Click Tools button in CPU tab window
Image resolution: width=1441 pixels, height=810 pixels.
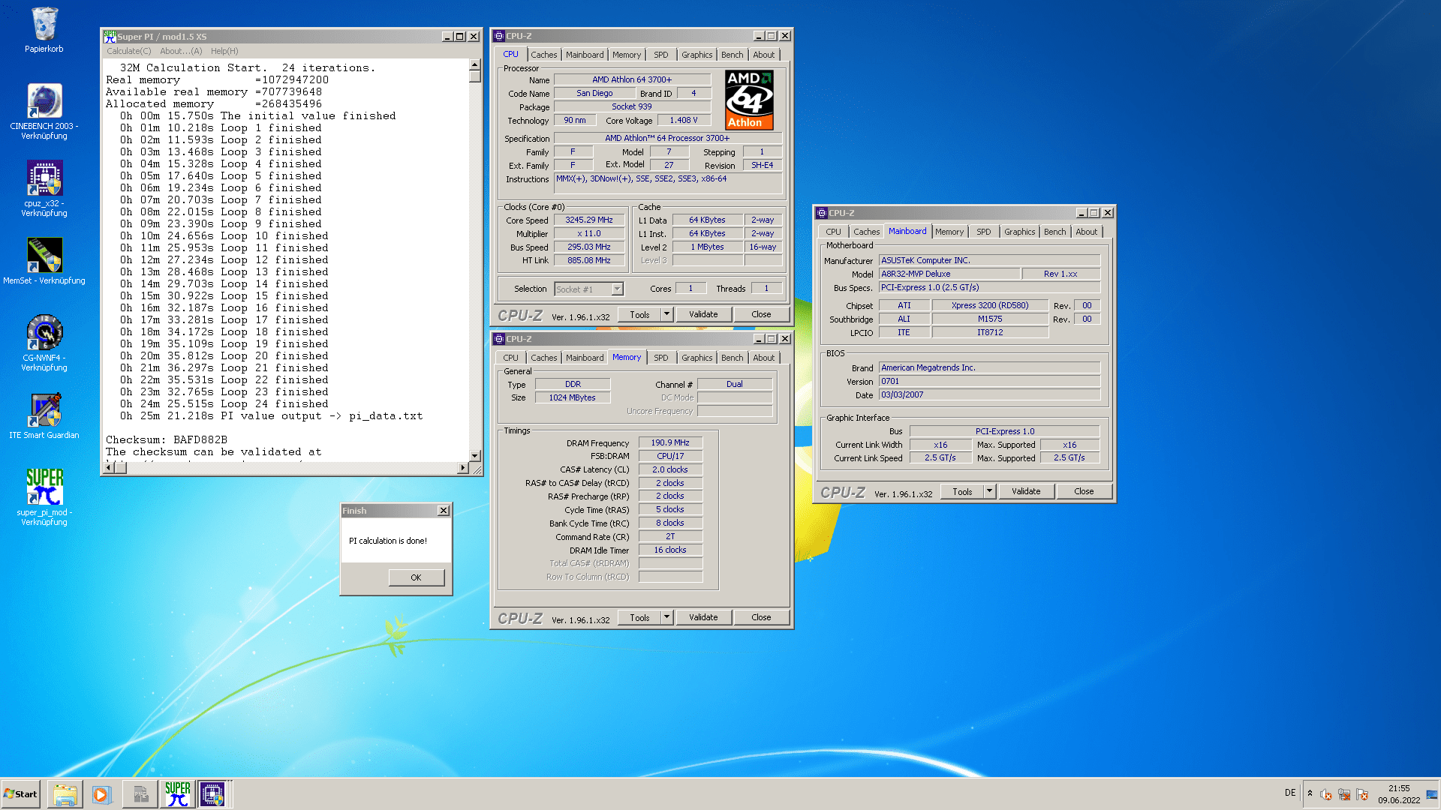click(639, 315)
